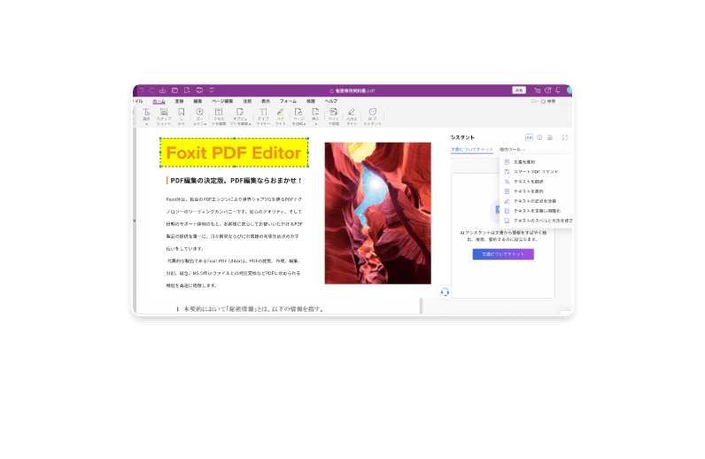Open the 保護 ribbon tab
Viewport: 705px width, 459px height.
pyautogui.click(x=311, y=101)
